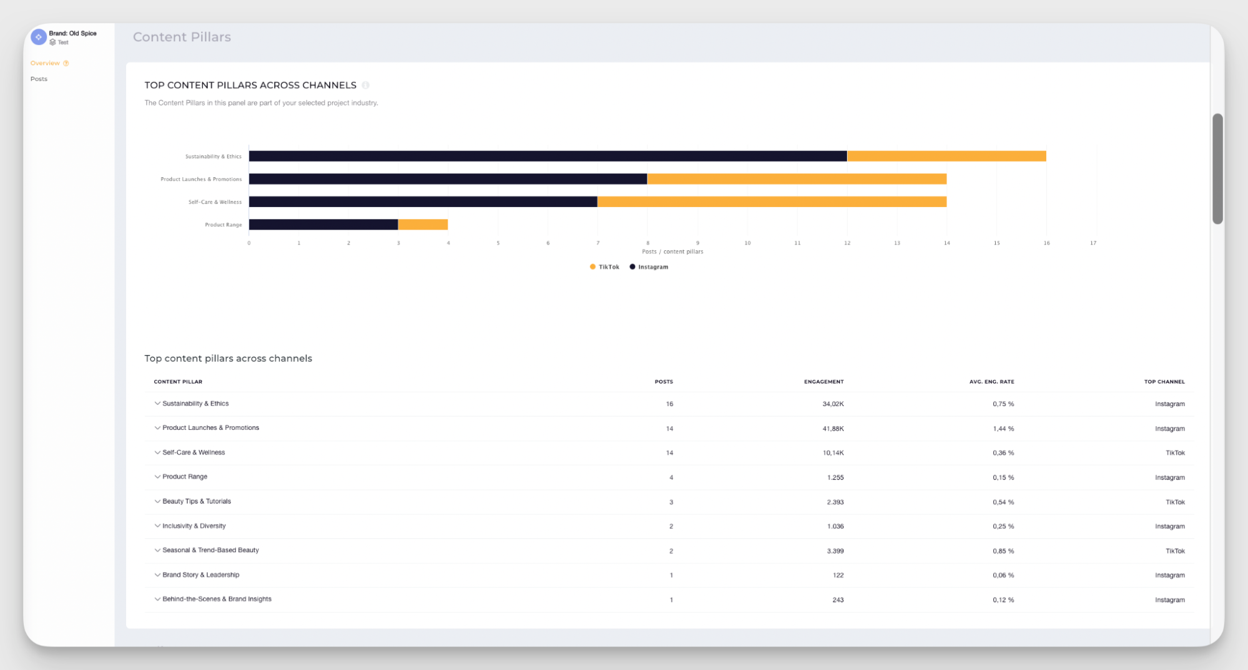Expand the Inclusivity & Diversity row
The width and height of the screenshot is (1248, 670).
pos(157,525)
